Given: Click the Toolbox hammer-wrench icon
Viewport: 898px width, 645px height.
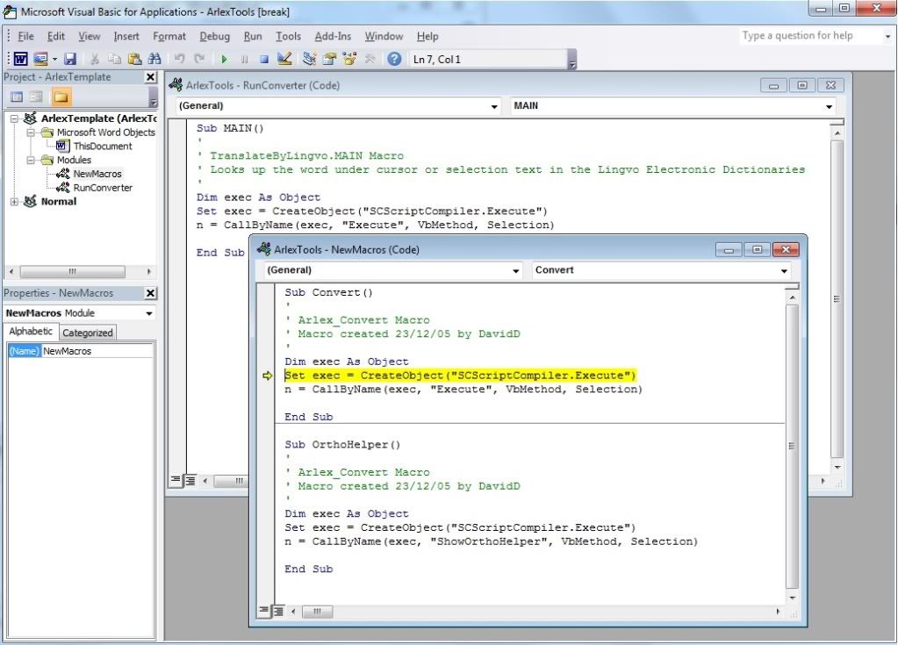Looking at the screenshot, I should point(370,59).
